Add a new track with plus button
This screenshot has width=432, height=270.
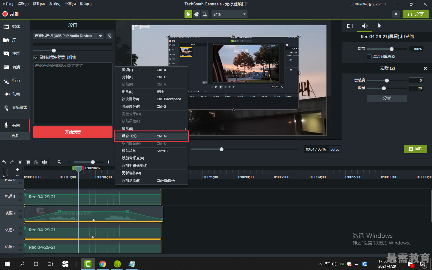[17, 169]
